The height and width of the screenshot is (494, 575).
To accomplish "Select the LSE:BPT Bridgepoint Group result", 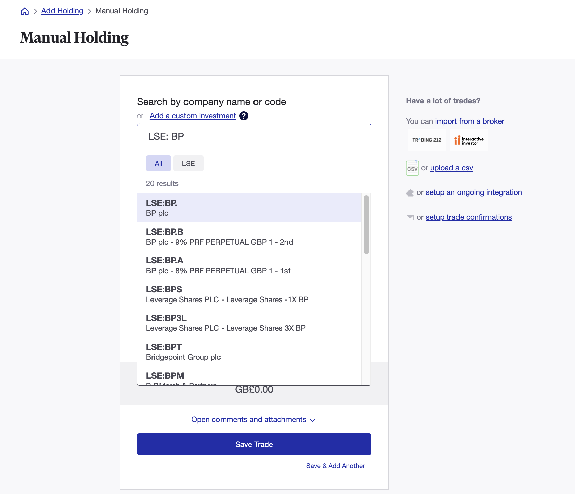I will 249,351.
